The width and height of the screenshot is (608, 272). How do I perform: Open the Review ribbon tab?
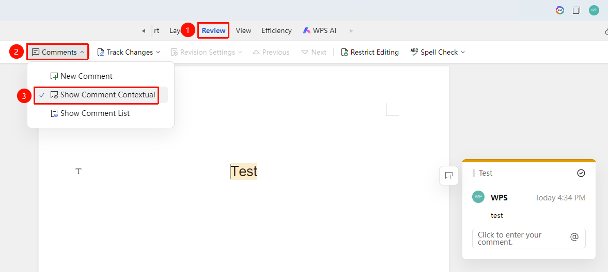(213, 30)
